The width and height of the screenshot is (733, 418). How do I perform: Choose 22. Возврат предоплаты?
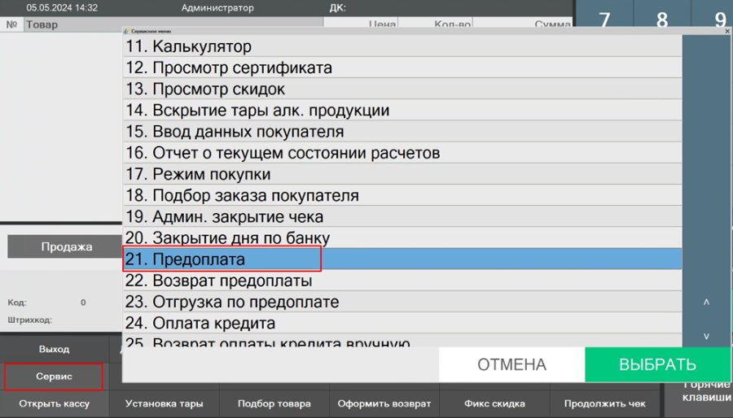point(402,281)
